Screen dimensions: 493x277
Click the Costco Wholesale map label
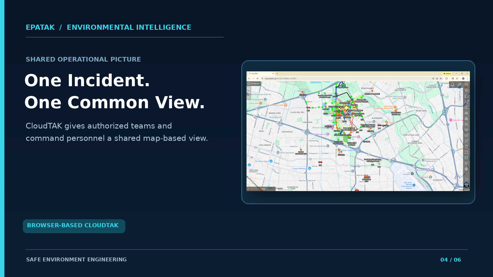(x=300, y=169)
